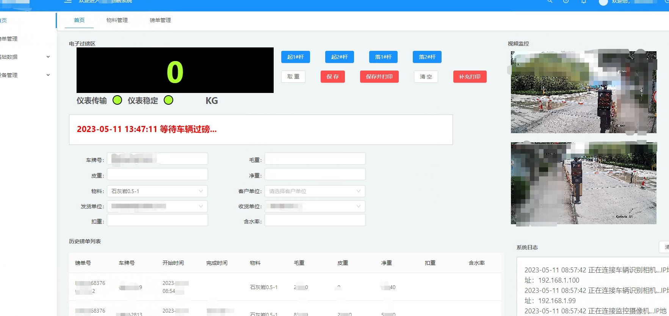Click the 开始时间 column header
Viewport: 669px width, 316px height.
point(173,263)
